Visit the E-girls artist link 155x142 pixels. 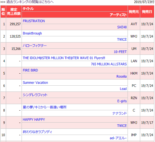pyautogui.click(x=122, y=101)
